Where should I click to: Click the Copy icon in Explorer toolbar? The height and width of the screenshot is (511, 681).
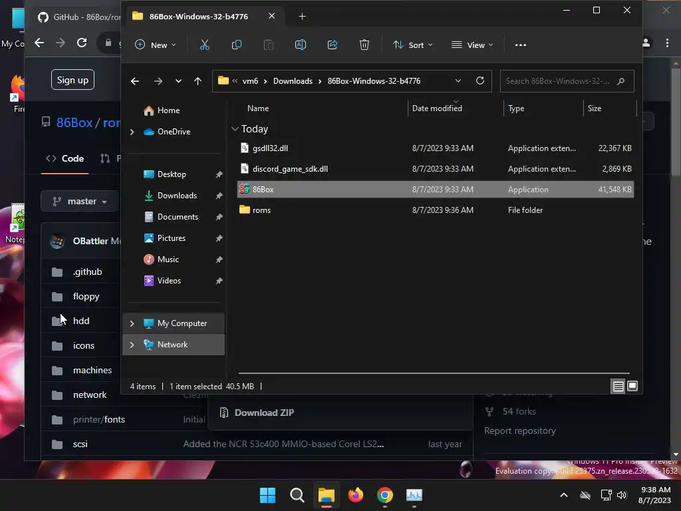[237, 45]
